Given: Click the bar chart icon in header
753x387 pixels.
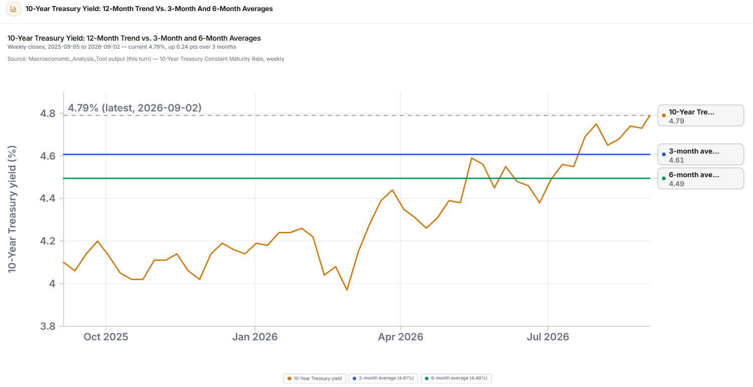Looking at the screenshot, I should pyautogui.click(x=14, y=9).
